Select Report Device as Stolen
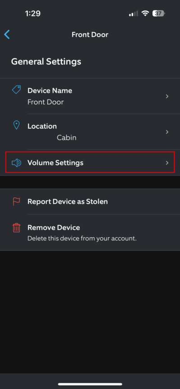 pyautogui.click(x=90, y=201)
